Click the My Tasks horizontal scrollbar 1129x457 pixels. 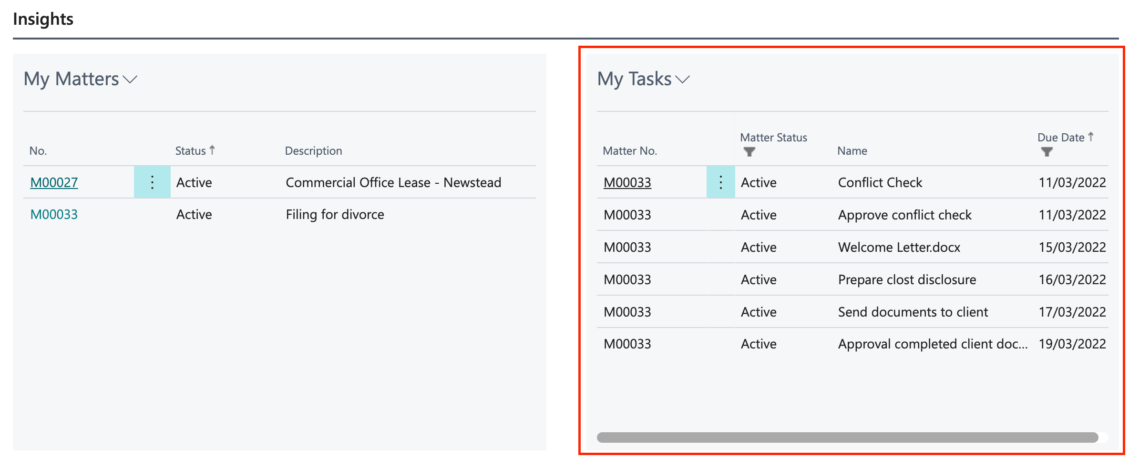(847, 437)
